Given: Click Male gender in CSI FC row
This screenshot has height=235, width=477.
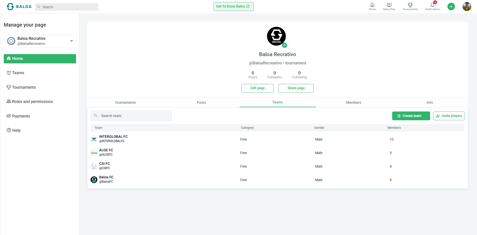Looking at the screenshot, I should (x=319, y=166).
